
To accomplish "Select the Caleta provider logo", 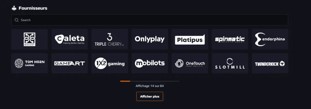I will coord(70,39).
